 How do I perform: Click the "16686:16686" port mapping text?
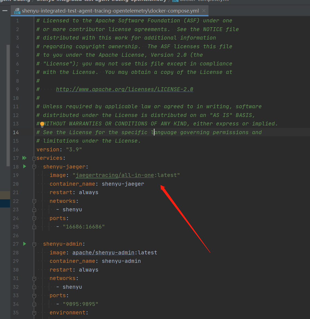point(84,227)
